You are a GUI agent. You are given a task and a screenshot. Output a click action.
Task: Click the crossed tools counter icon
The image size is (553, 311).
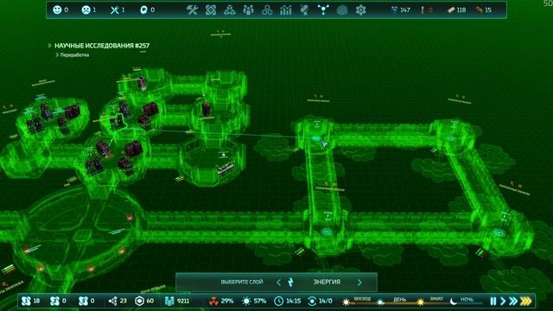114,10
